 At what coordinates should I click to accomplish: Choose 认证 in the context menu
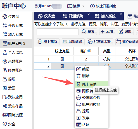click(x=92, y=125)
